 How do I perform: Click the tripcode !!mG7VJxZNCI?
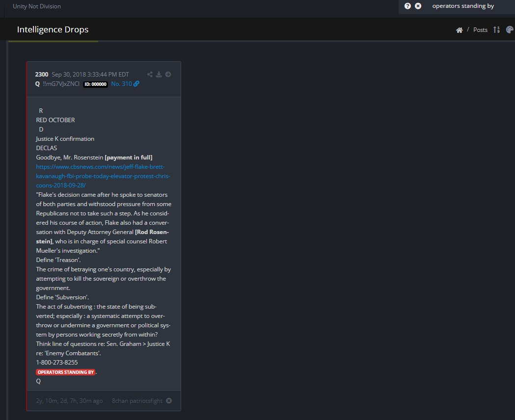pos(61,84)
